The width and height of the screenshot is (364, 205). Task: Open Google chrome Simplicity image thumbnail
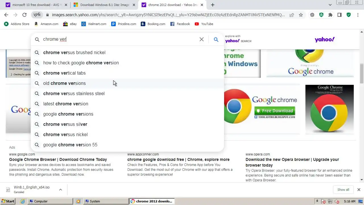(310, 63)
